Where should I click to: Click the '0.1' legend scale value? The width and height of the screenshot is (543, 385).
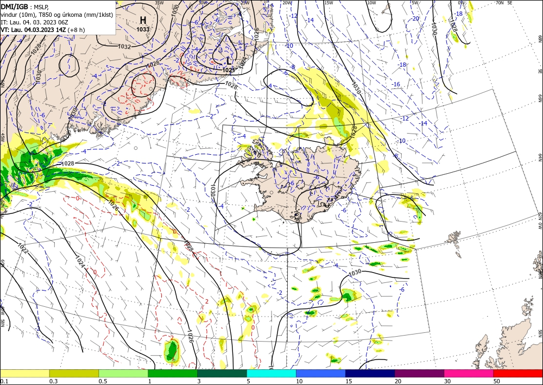pos(4,381)
